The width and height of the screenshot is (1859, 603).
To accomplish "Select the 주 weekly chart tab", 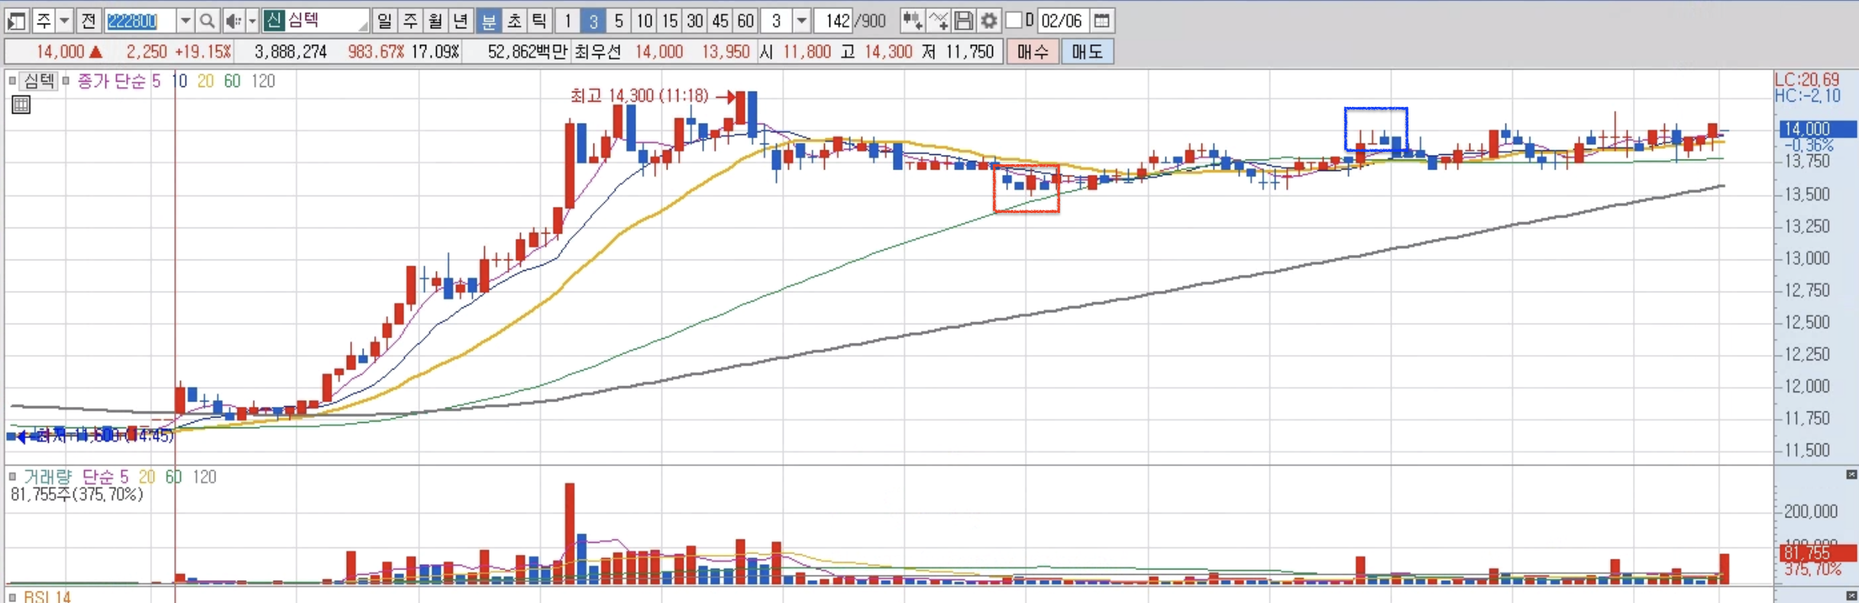I will pos(410,21).
